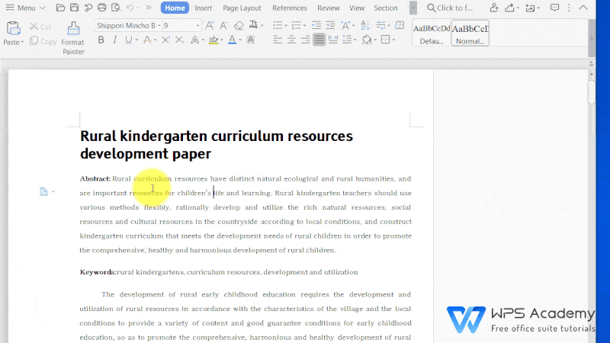Apply the Normal style from gallery
Screen dimensions: 610x343
tap(470, 34)
